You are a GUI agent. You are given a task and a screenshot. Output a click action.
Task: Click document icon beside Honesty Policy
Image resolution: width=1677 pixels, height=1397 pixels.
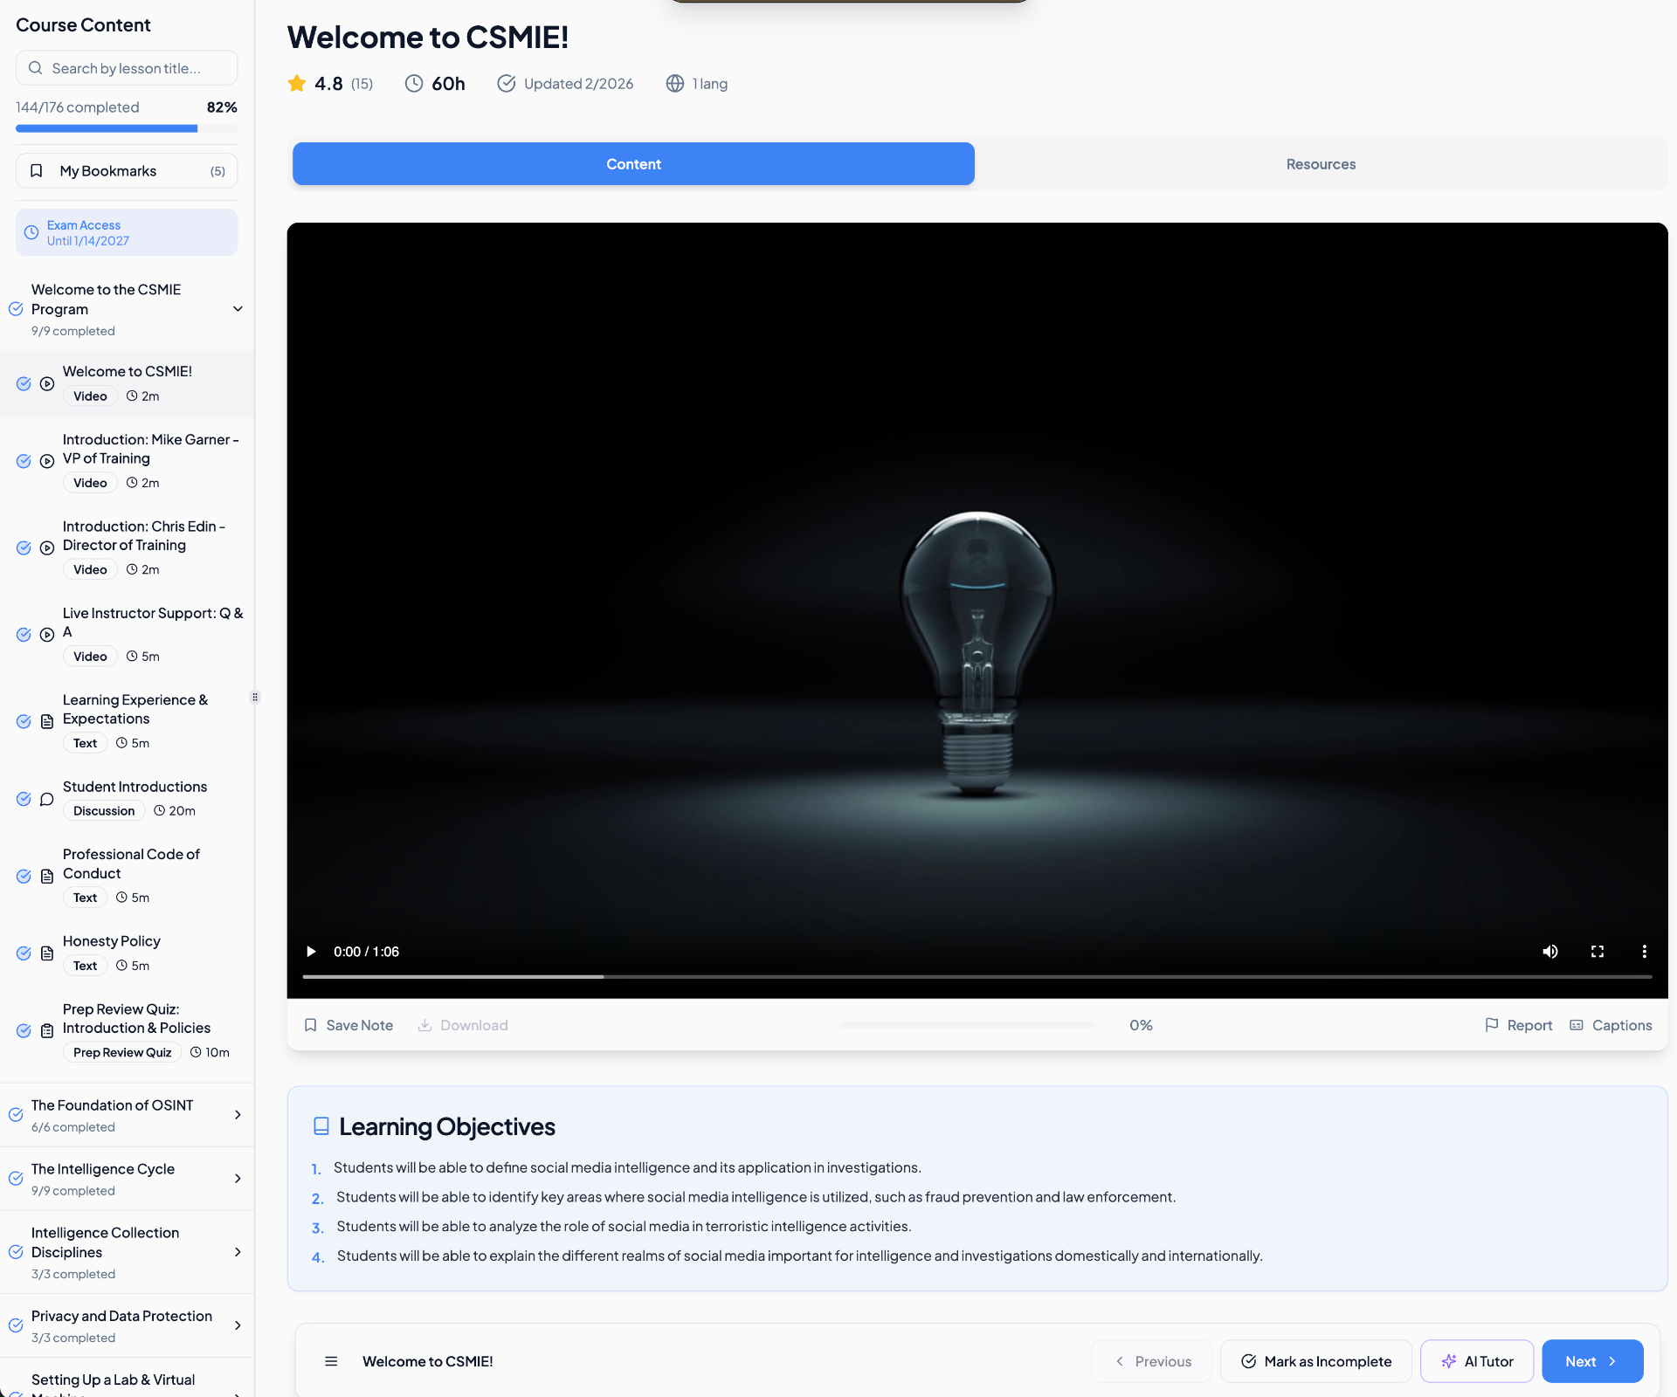[47, 953]
